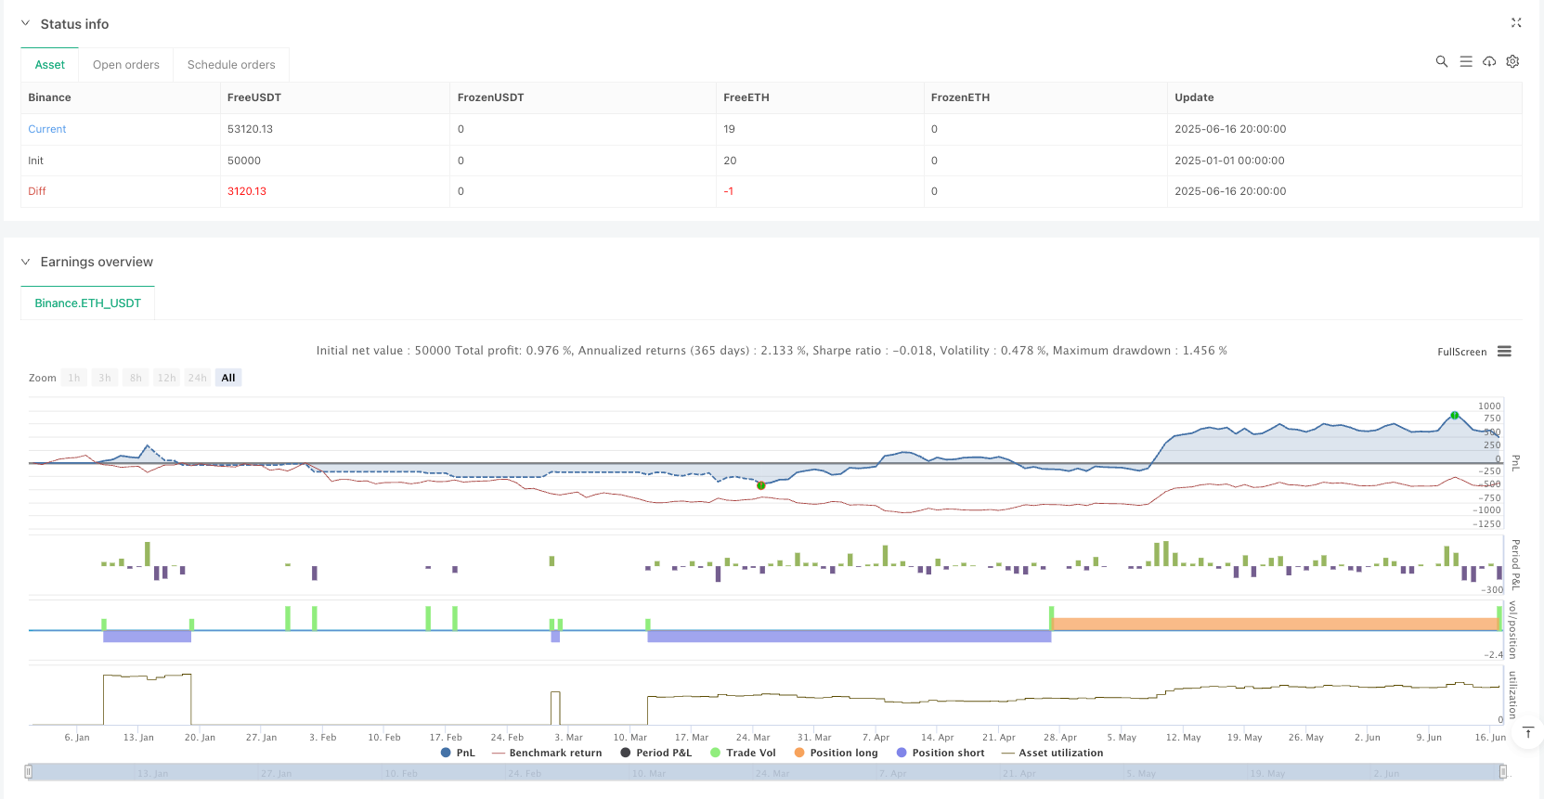This screenshot has height=799, width=1544.
Task: Toggle the PnL series in legend
Action: coord(458,753)
